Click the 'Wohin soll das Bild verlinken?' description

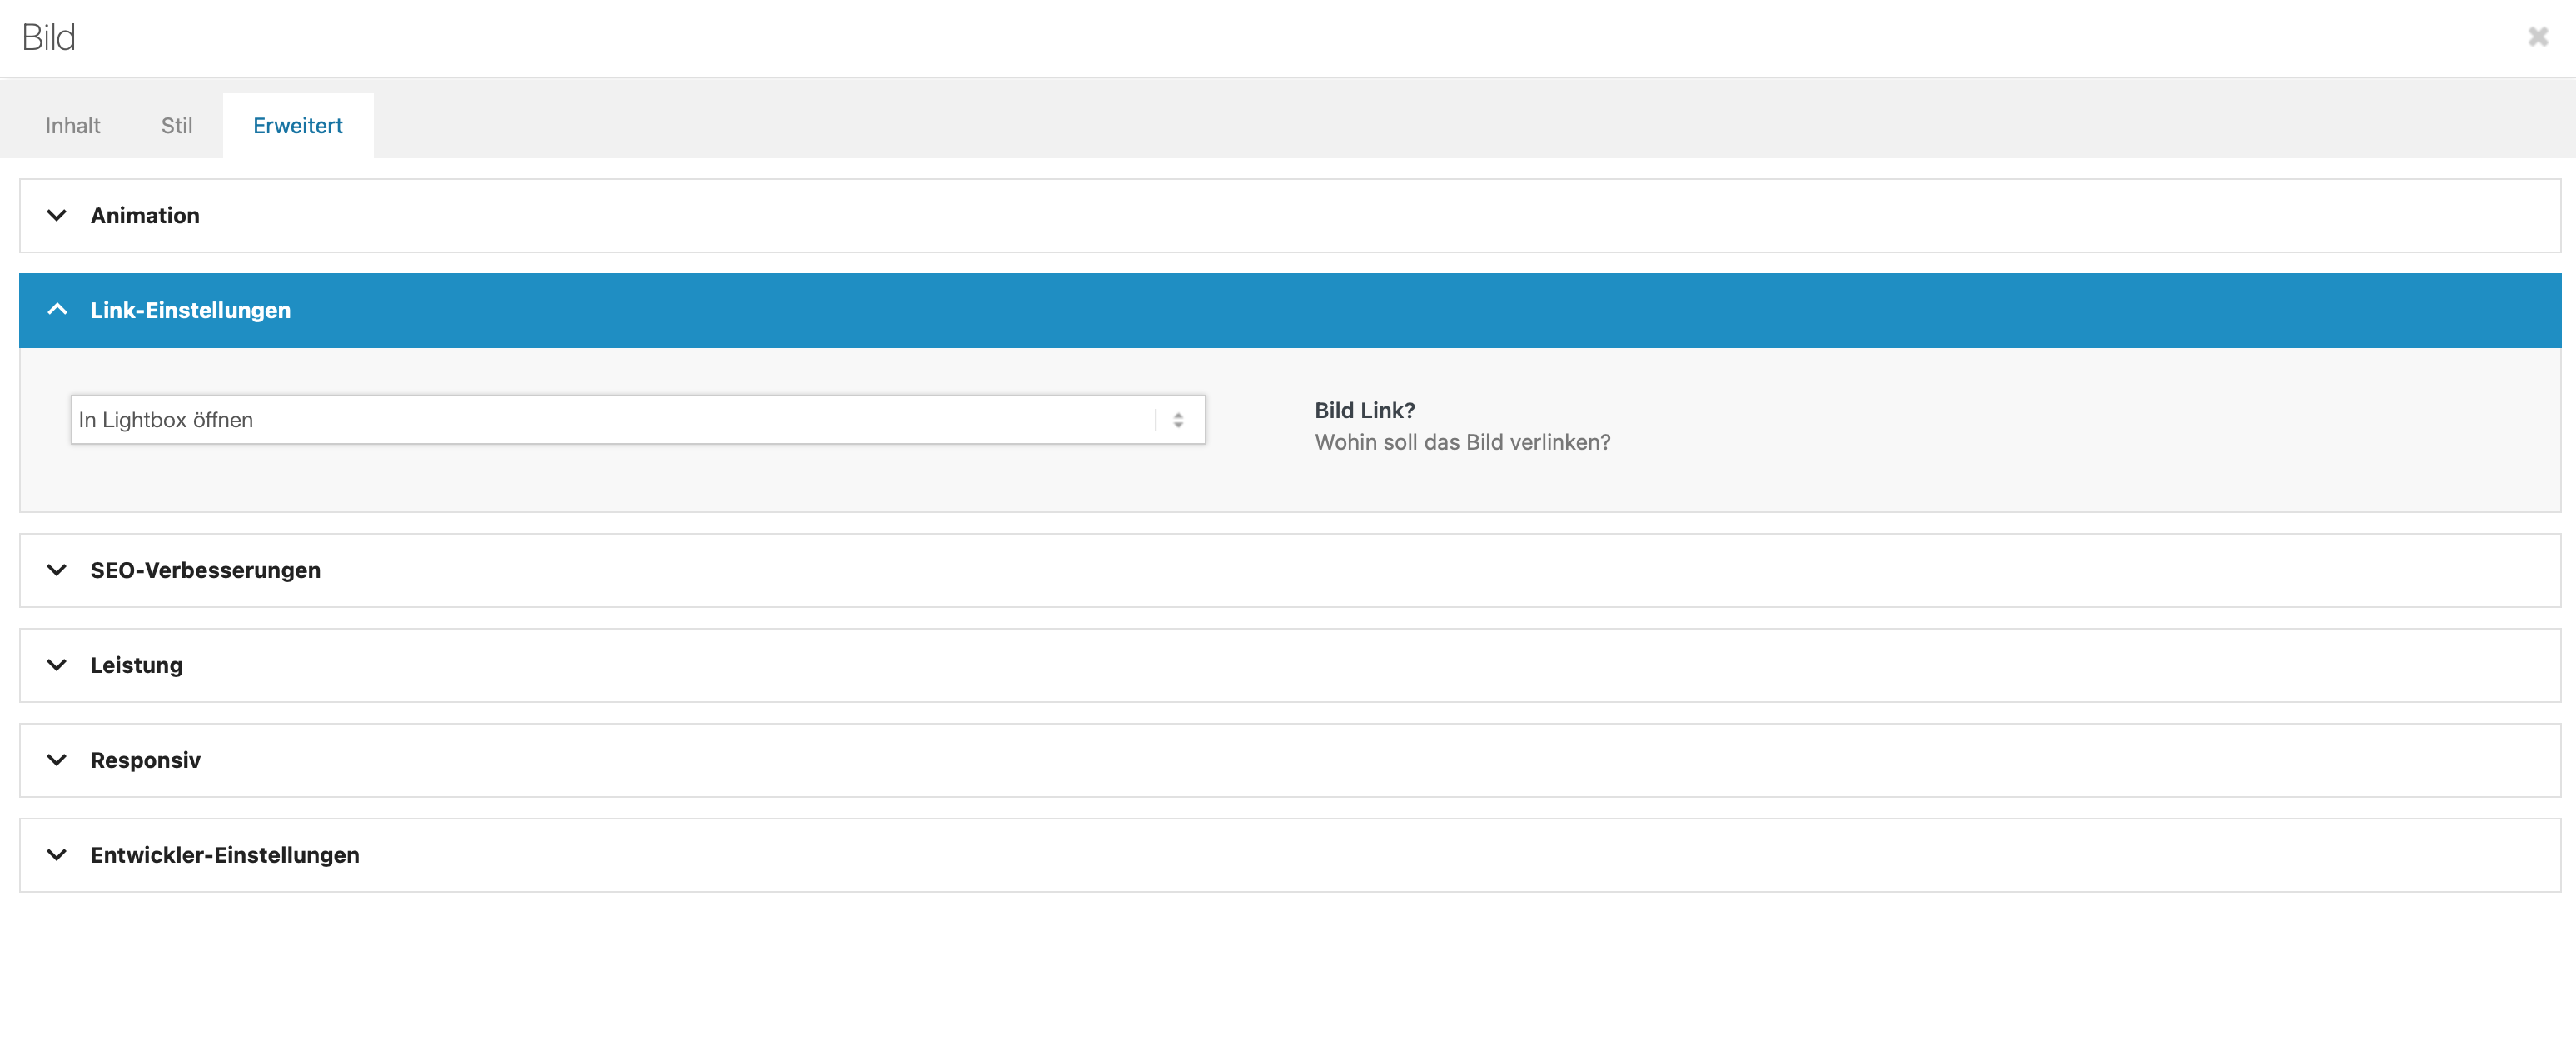[x=1462, y=442]
